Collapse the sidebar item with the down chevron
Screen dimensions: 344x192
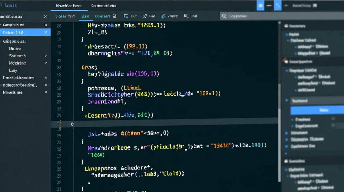[x=46, y=63]
